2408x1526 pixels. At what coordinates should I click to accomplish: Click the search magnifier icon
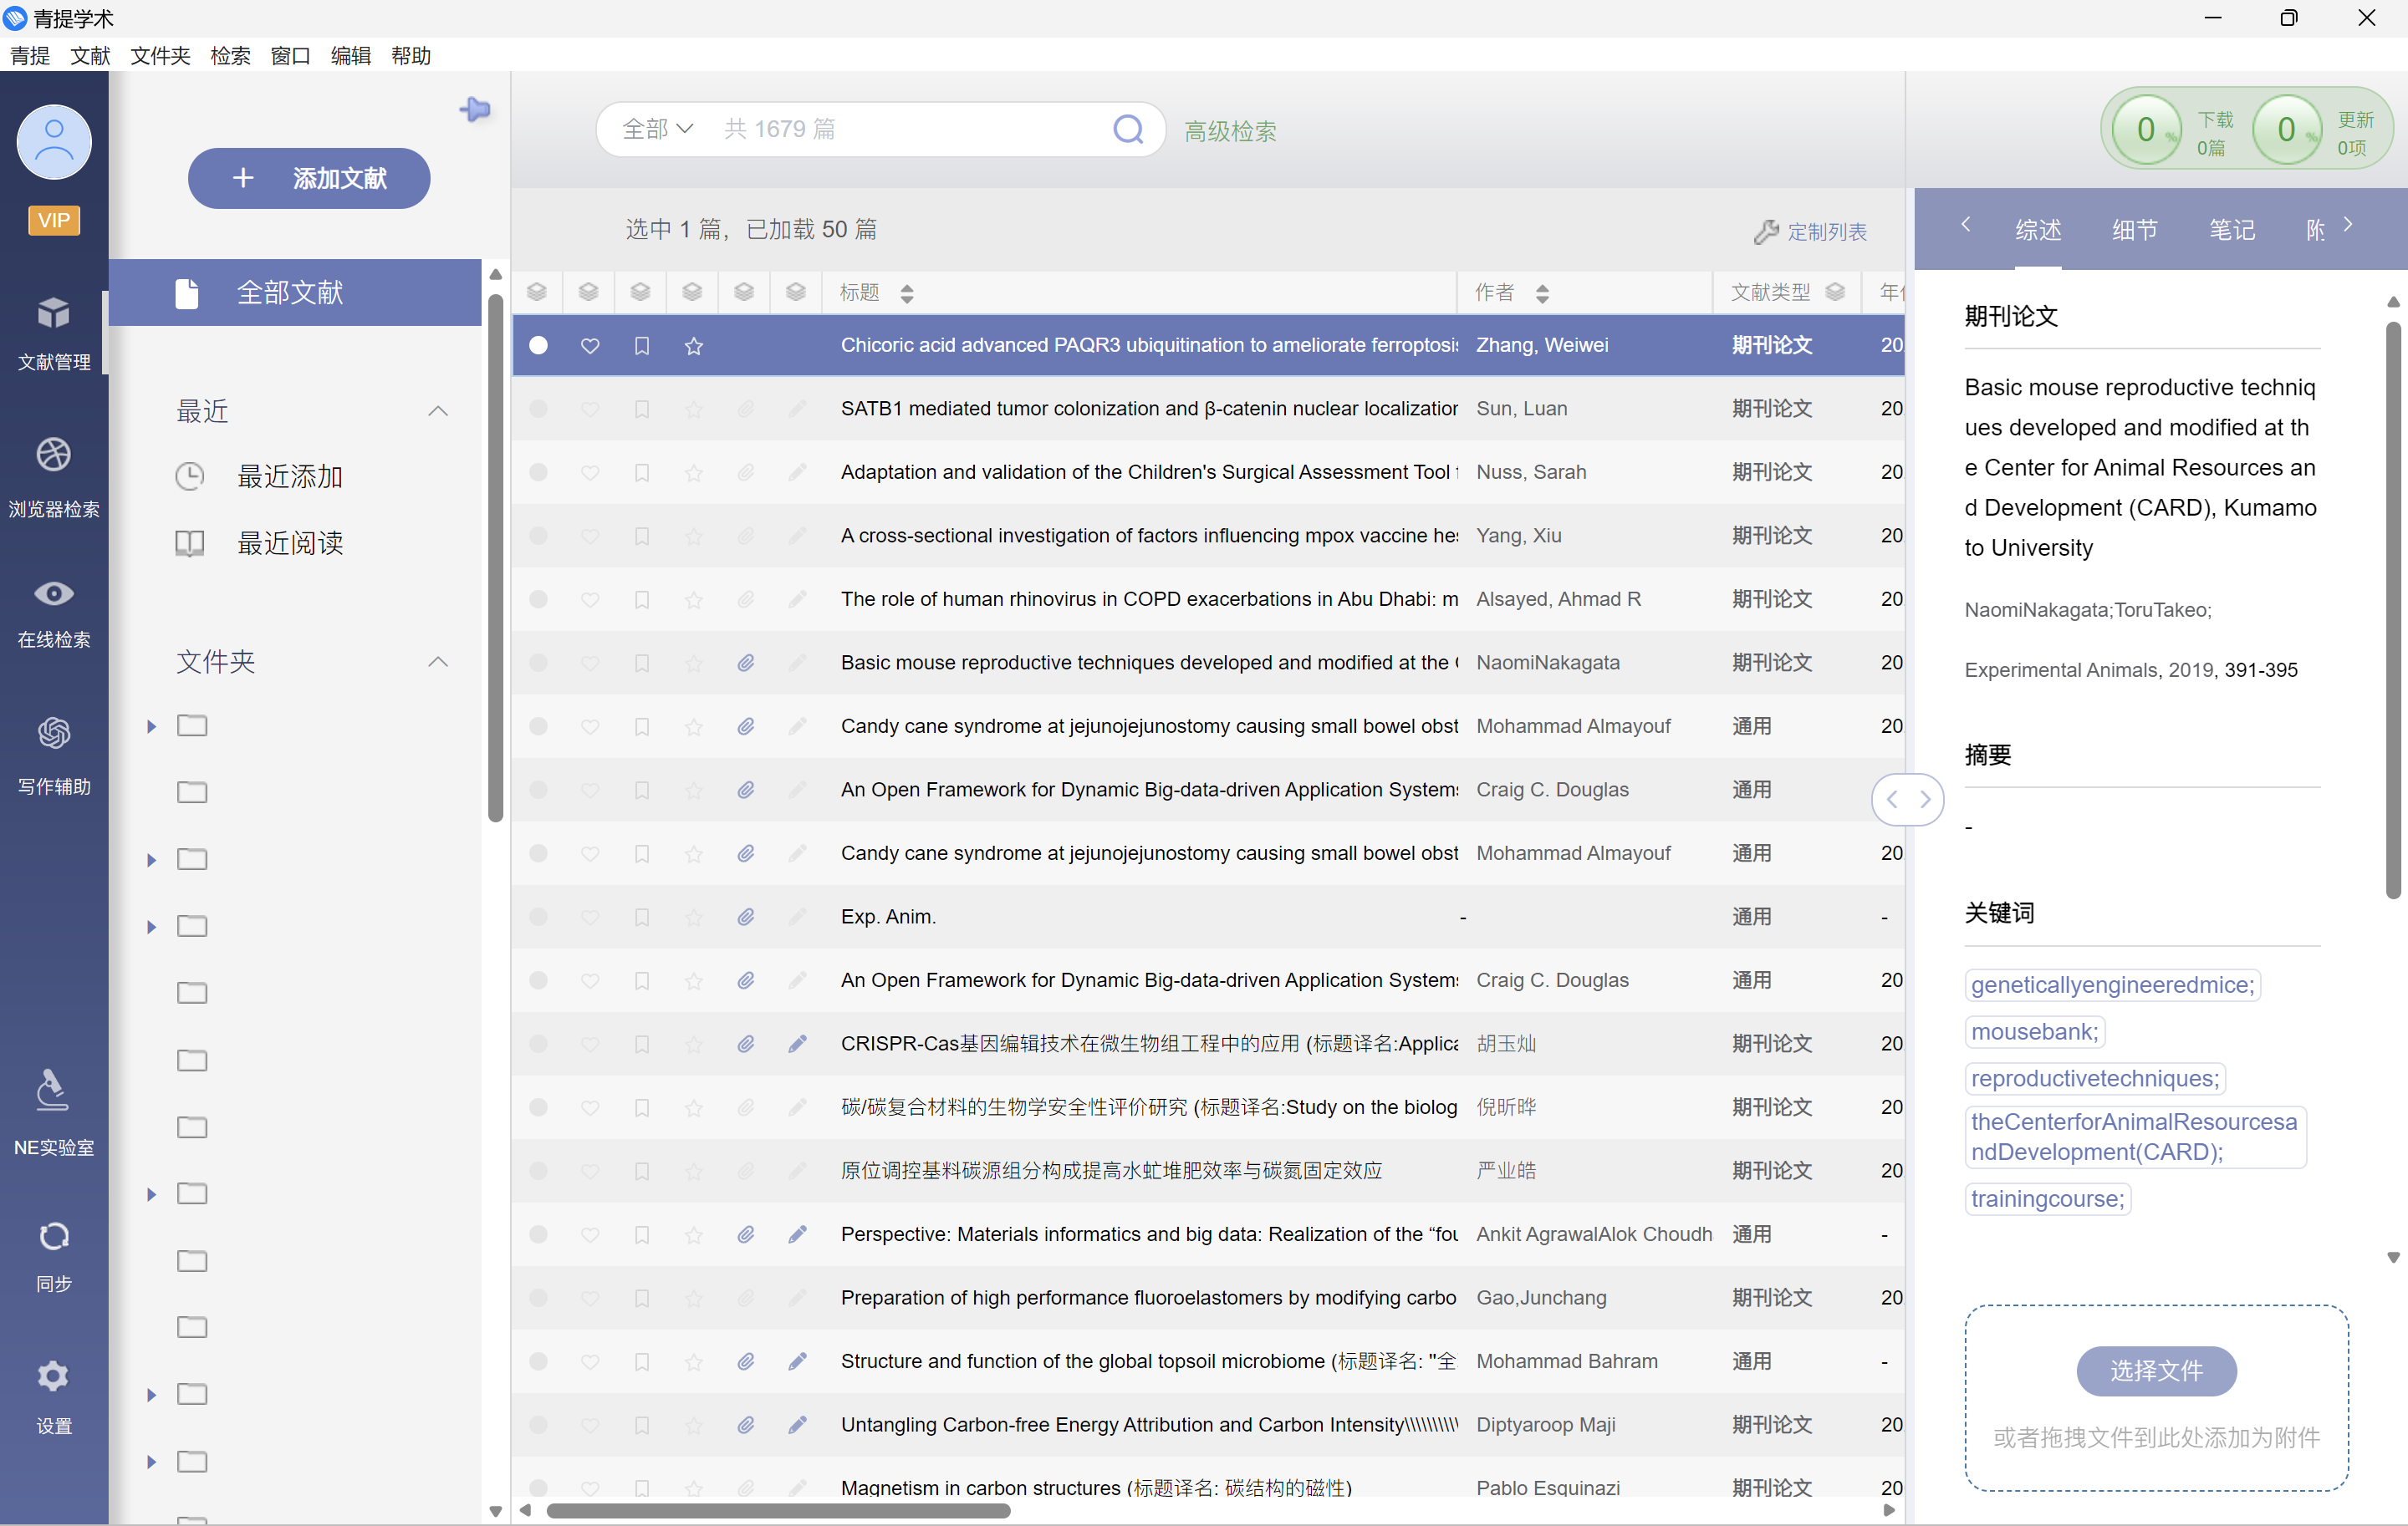tap(1128, 129)
